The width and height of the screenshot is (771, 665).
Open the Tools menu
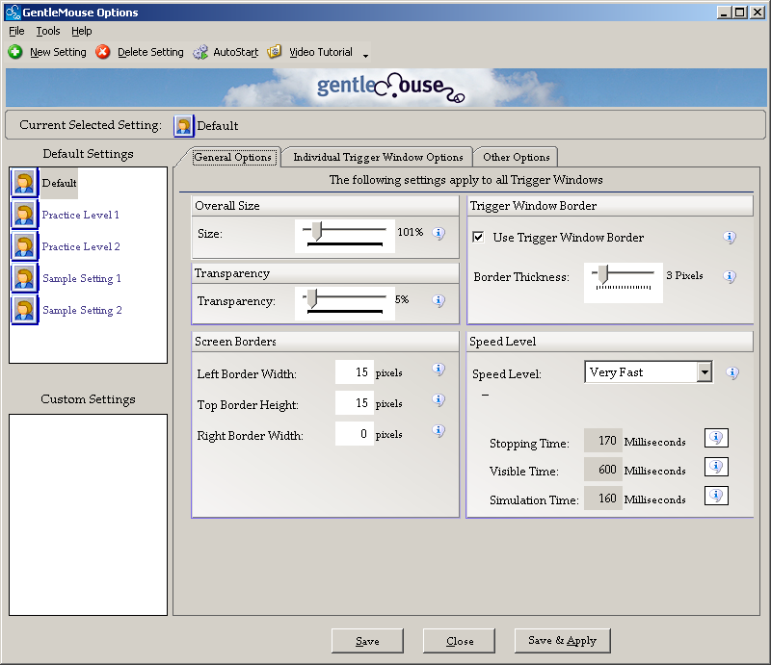47,31
